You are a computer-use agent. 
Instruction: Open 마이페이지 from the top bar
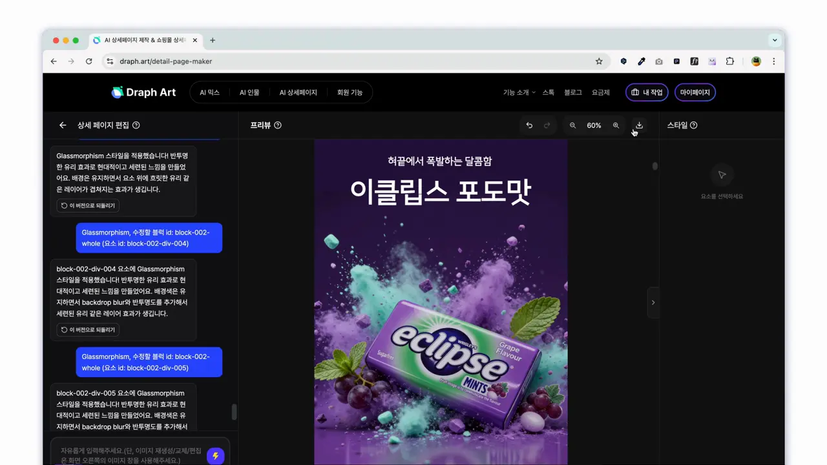695,92
